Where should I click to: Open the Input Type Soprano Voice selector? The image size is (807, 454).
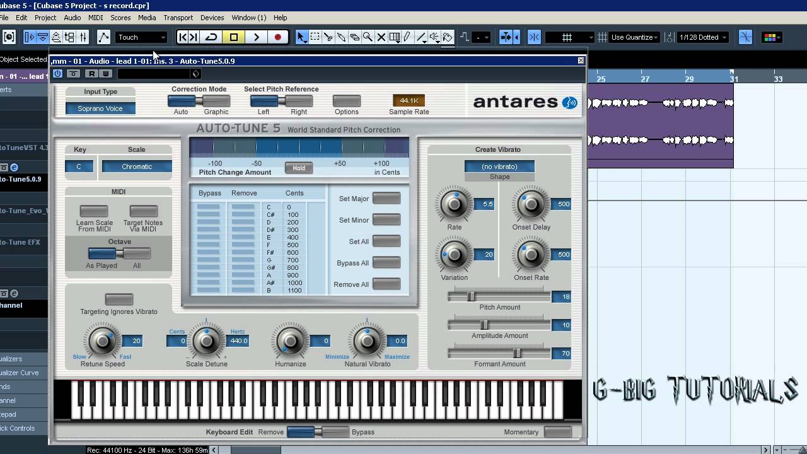100,108
